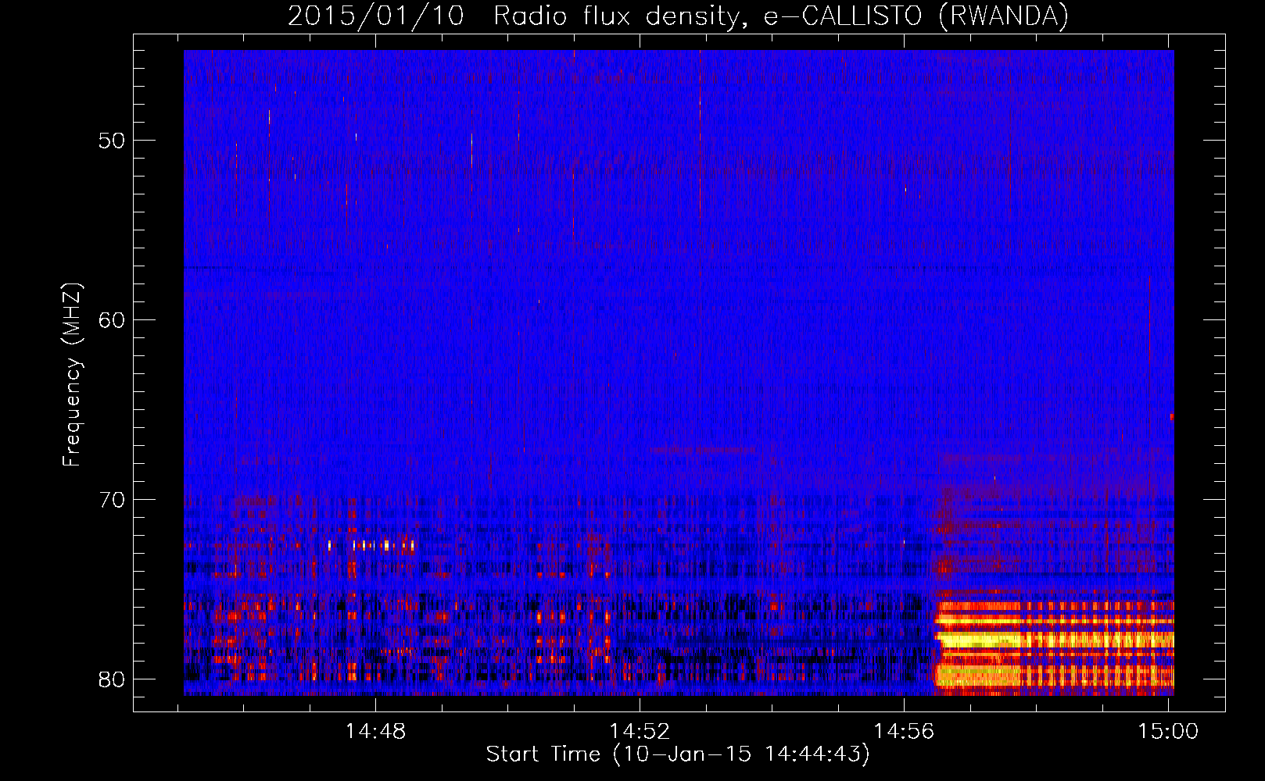The width and height of the screenshot is (1265, 781).
Task: Click the "Start Time (10-Jan-15 14:44:43)" x-axis label
Action: [678, 754]
